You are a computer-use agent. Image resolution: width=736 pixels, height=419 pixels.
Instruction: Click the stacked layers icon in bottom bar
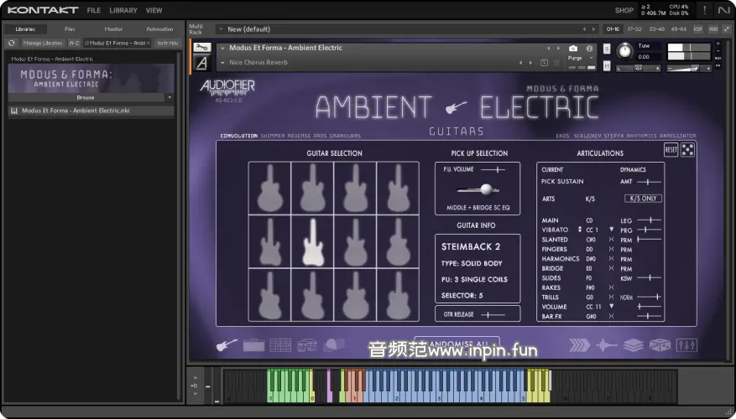[633, 345]
